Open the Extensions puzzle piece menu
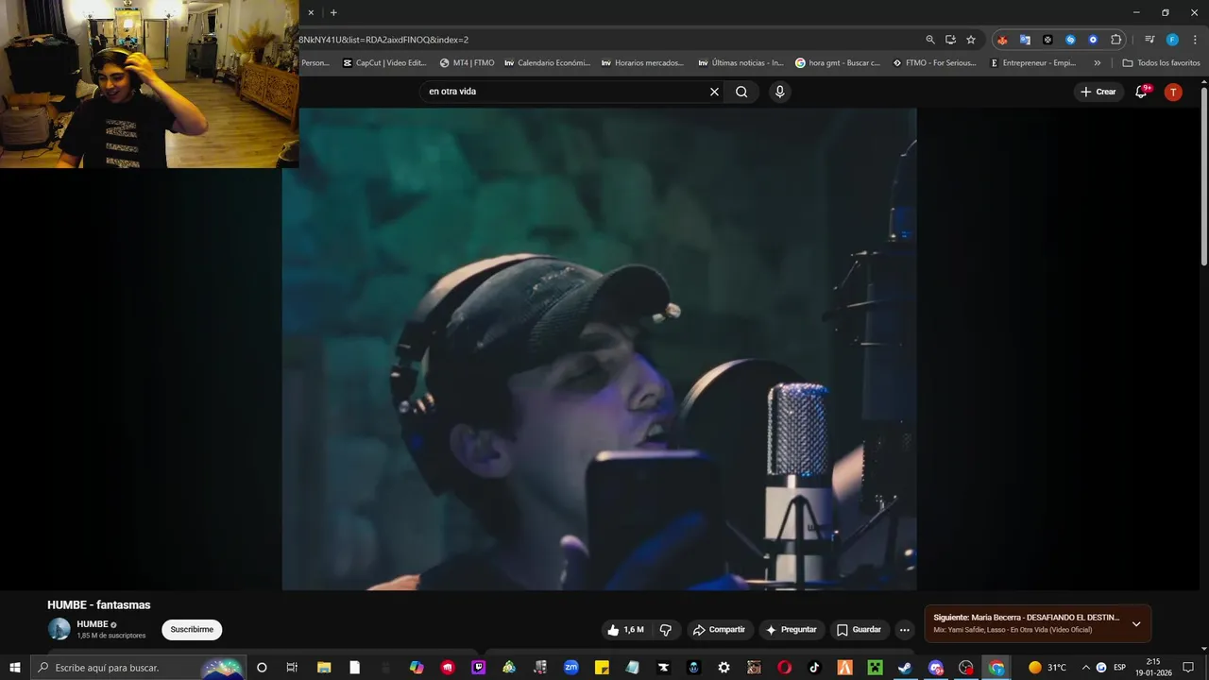 pos(1115,40)
